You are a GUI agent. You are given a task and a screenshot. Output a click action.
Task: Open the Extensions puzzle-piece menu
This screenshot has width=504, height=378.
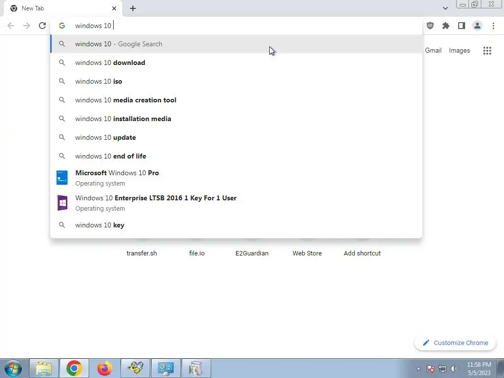[x=446, y=26]
